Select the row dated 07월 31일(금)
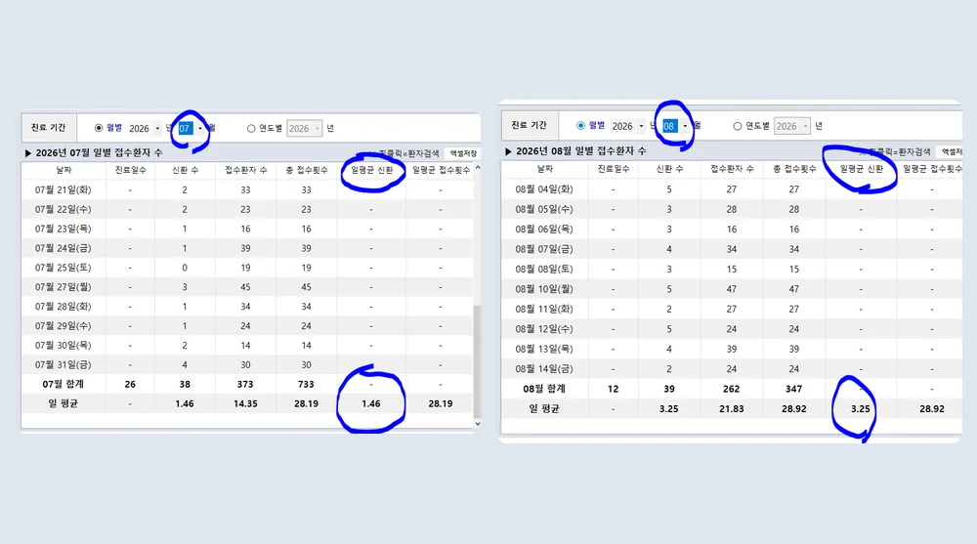This screenshot has height=544, width=977. (x=247, y=364)
